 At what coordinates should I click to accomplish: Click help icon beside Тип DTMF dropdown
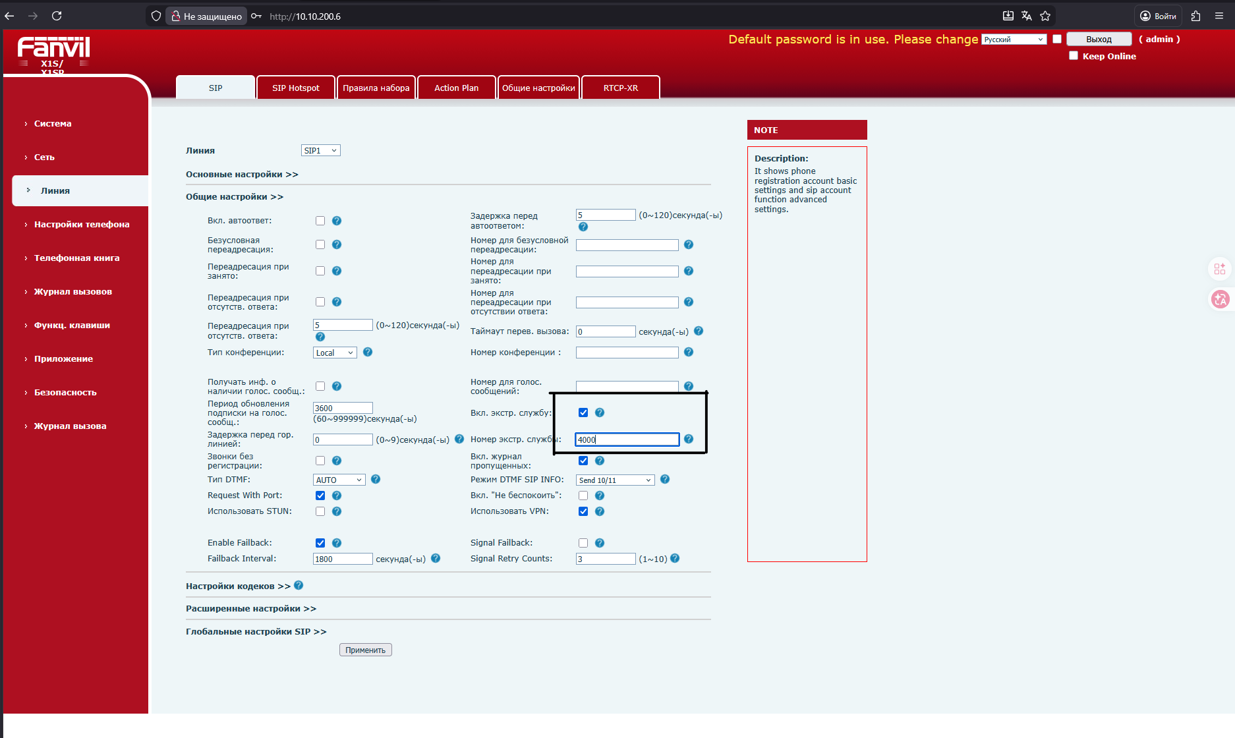(x=376, y=480)
